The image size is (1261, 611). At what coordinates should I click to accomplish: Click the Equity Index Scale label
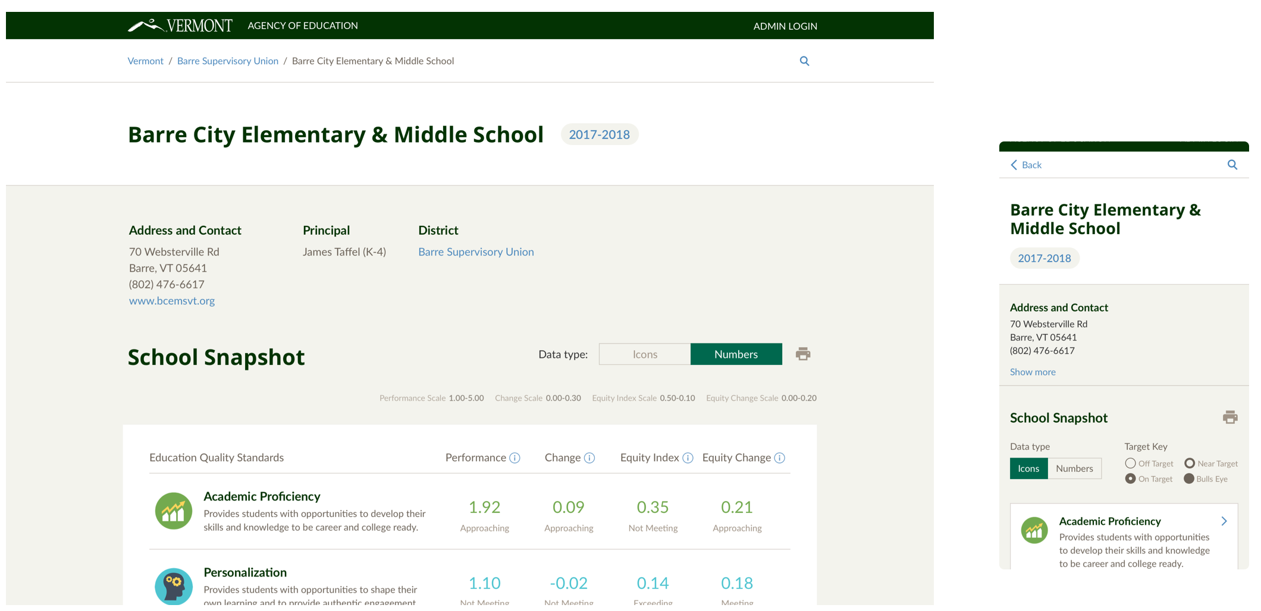644,398
